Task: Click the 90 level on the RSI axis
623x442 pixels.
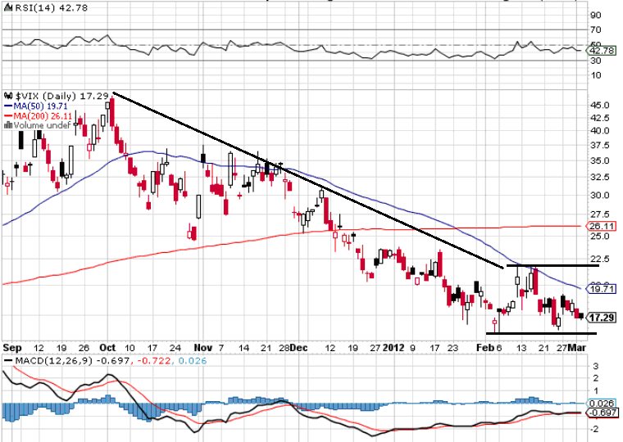Action: tap(596, 15)
